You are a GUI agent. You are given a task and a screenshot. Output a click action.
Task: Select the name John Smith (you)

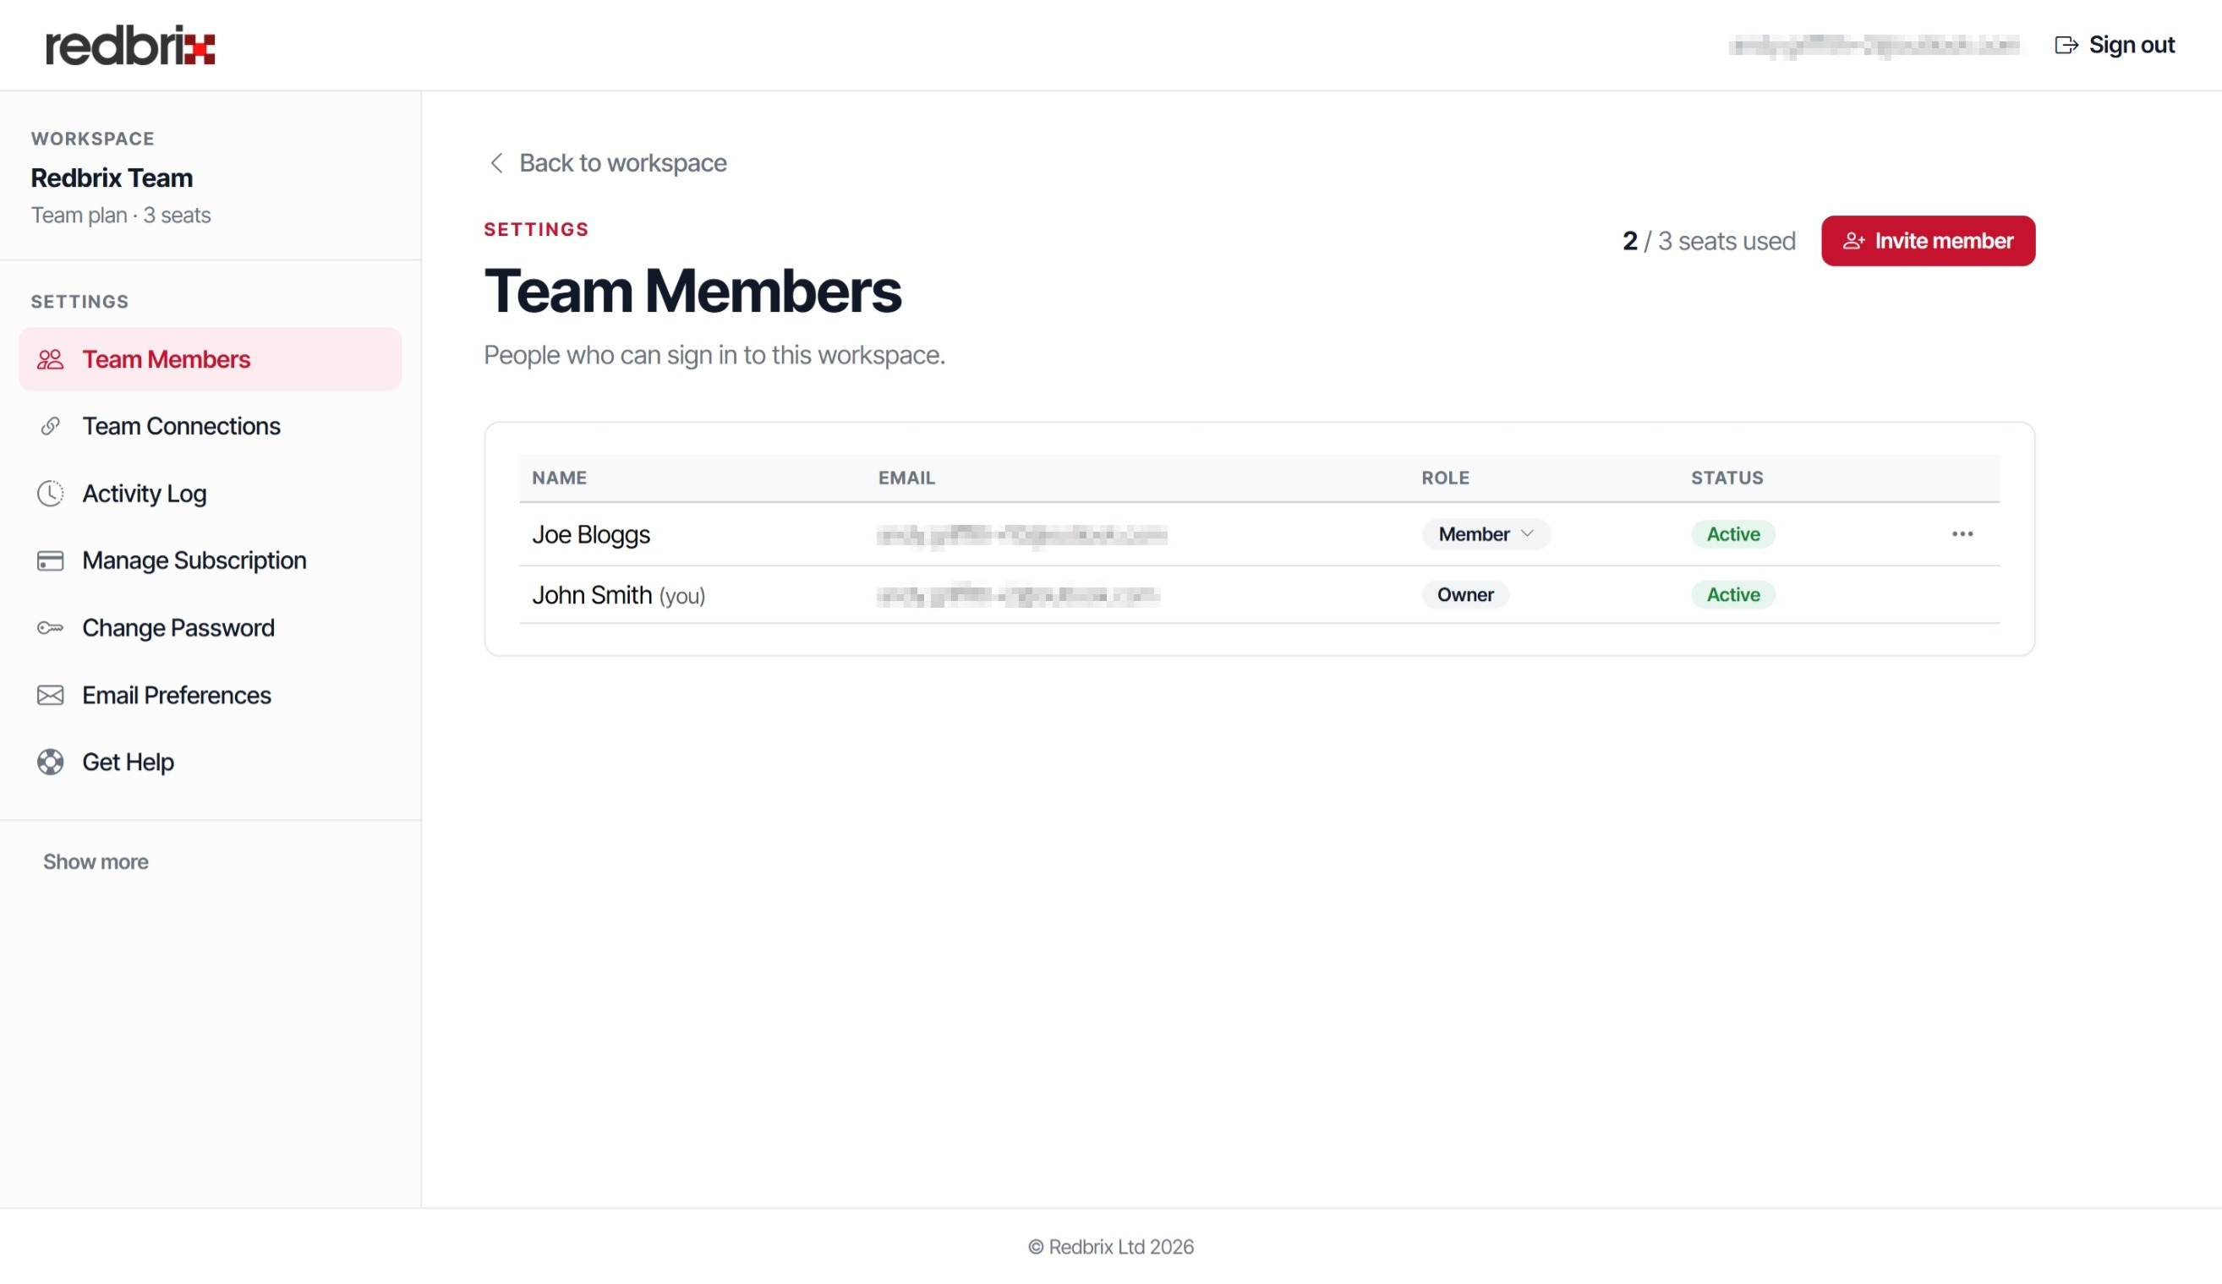tap(618, 595)
